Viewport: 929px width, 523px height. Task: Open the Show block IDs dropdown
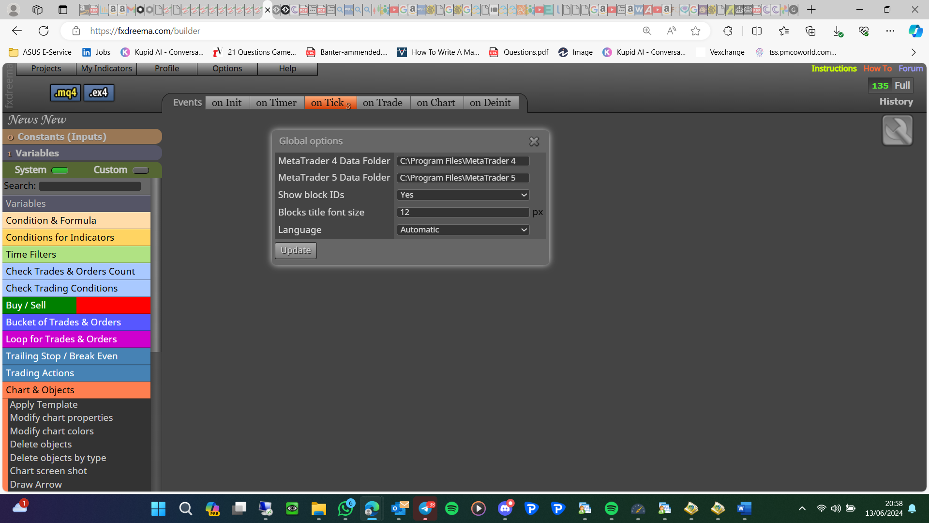tap(463, 195)
